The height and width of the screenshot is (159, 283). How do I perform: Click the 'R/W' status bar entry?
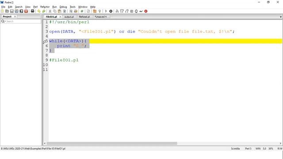click(280, 149)
